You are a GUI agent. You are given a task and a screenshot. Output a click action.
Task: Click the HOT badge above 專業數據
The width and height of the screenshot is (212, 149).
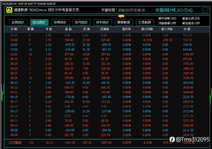pos(121,16)
